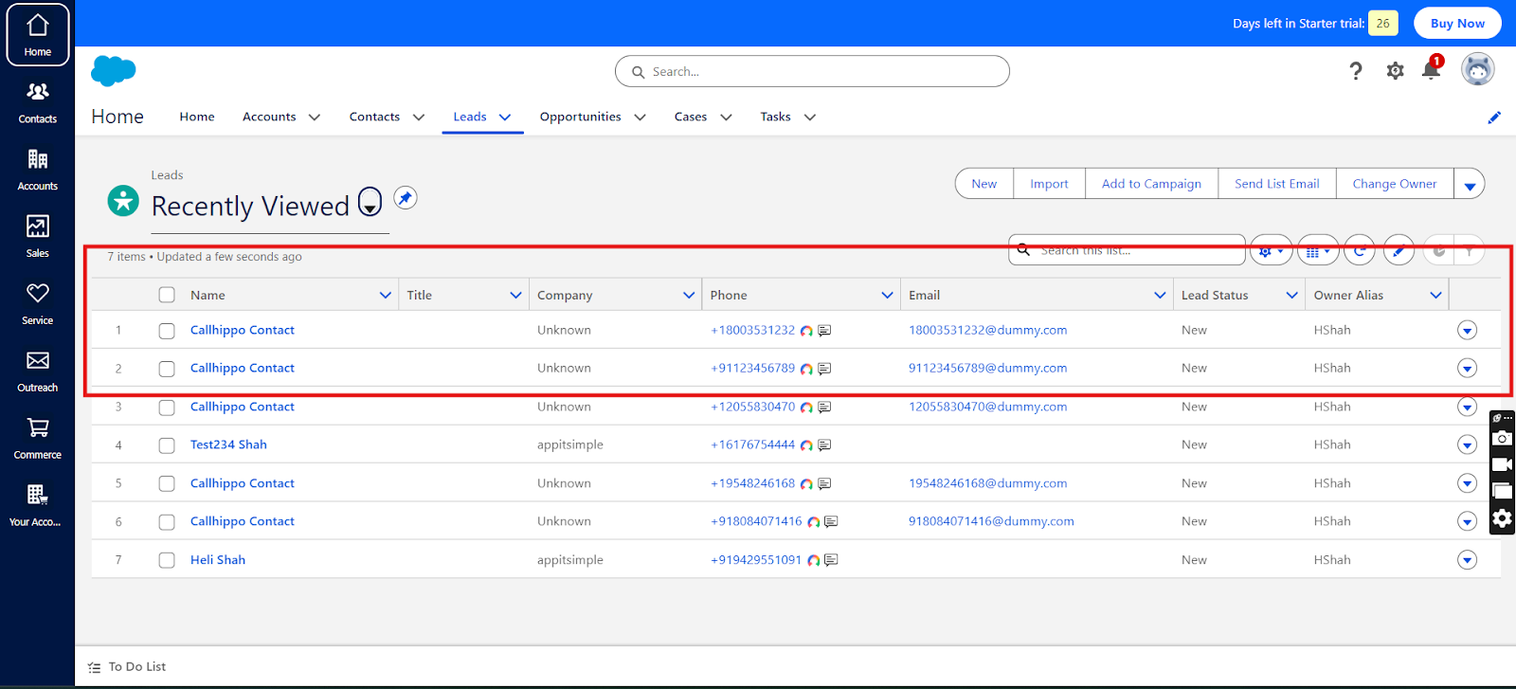Open the list filters funnel button
Image resolution: width=1516 pixels, height=689 pixels.
pos(1470,251)
